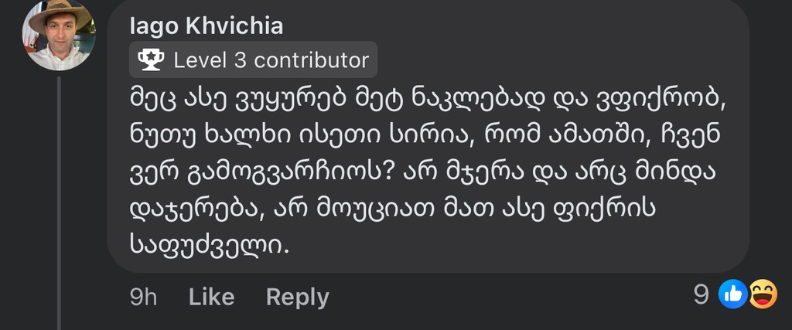The image size is (792, 330).
Task: Open the Iago Khvichia profile name link
Action: point(207,26)
